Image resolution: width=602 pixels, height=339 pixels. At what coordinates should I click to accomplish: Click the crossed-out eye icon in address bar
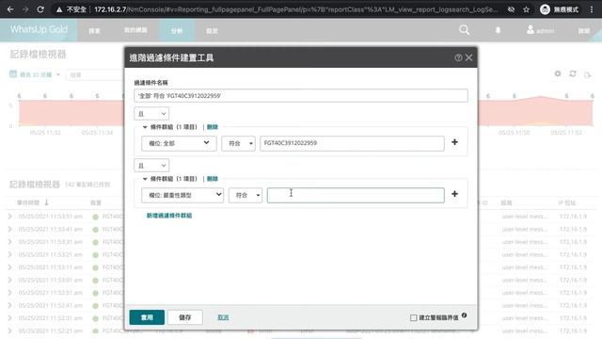[x=511, y=9]
